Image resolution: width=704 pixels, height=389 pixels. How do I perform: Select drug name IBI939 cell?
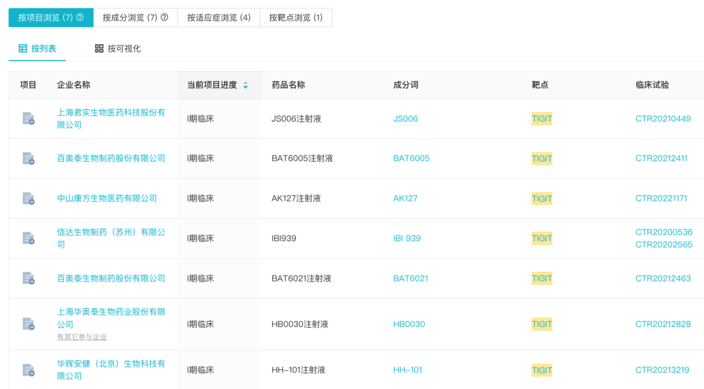[x=284, y=238]
